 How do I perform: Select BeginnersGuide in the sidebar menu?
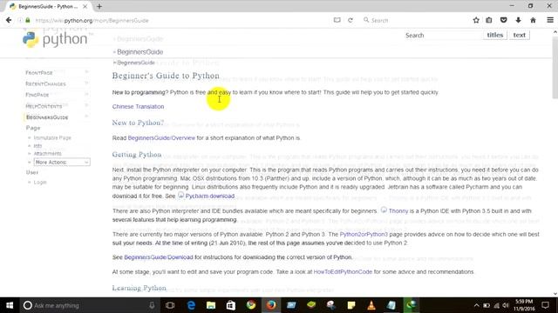click(x=47, y=117)
